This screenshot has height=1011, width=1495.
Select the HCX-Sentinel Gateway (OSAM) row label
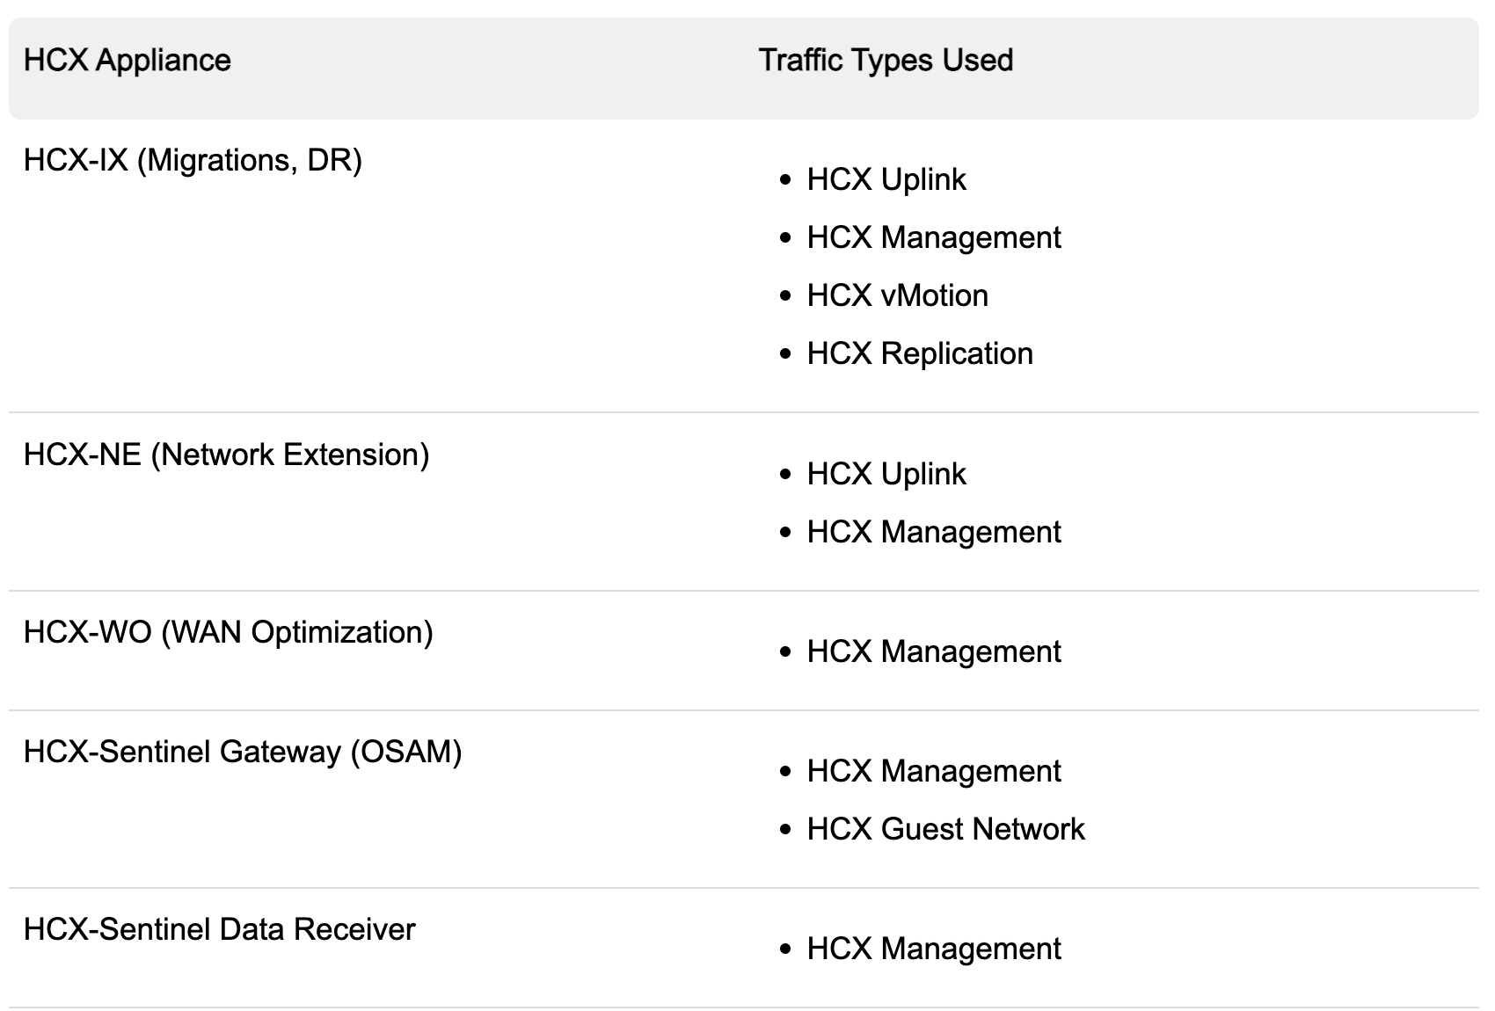tap(243, 753)
